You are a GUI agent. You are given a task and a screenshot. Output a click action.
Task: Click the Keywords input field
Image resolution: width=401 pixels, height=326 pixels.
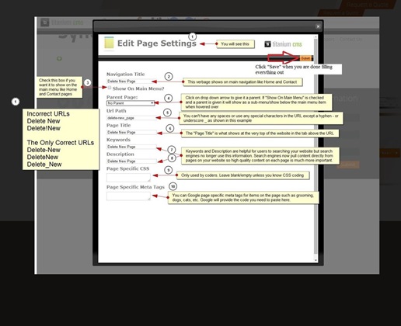131,147
